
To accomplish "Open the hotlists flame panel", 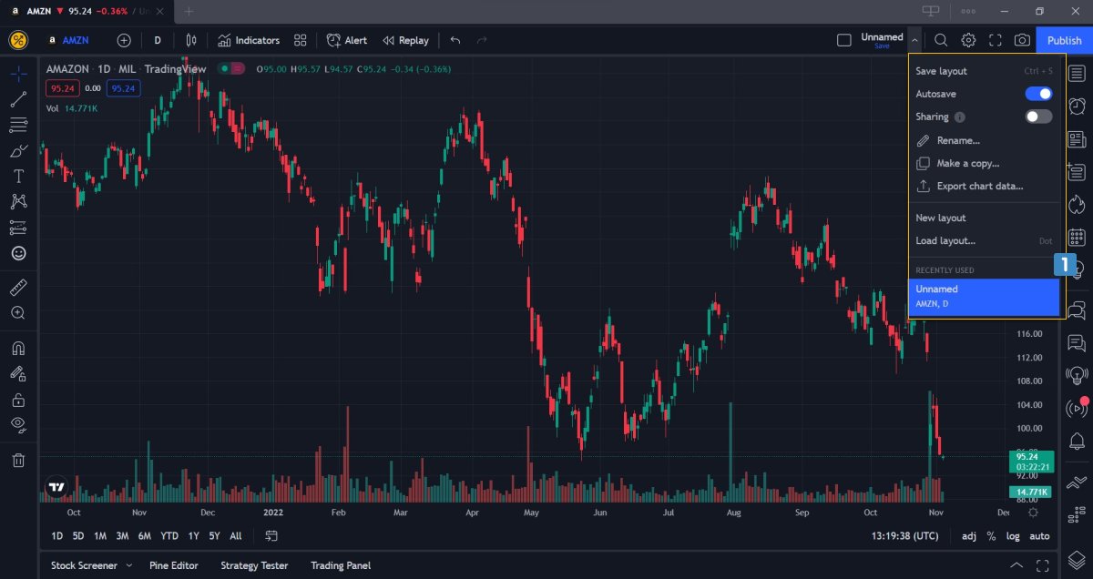I will click(1077, 204).
